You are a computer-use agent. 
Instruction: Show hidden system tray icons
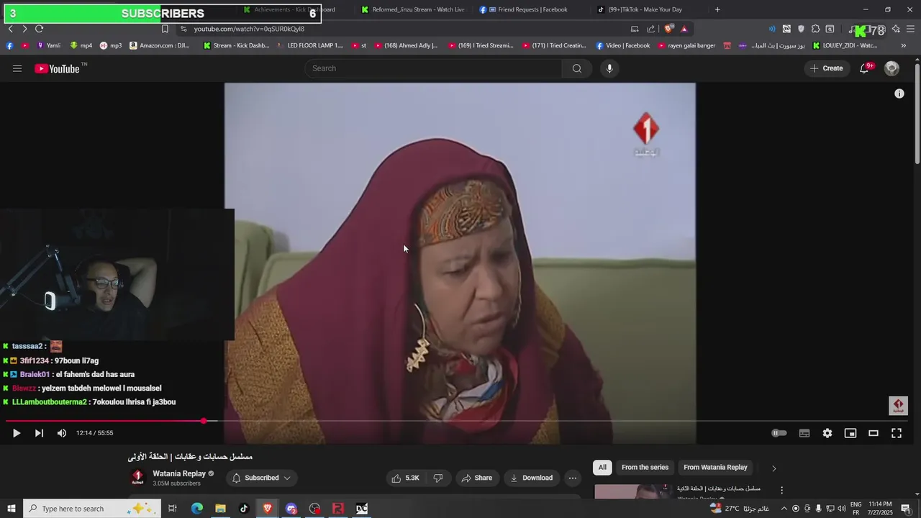[784, 509]
